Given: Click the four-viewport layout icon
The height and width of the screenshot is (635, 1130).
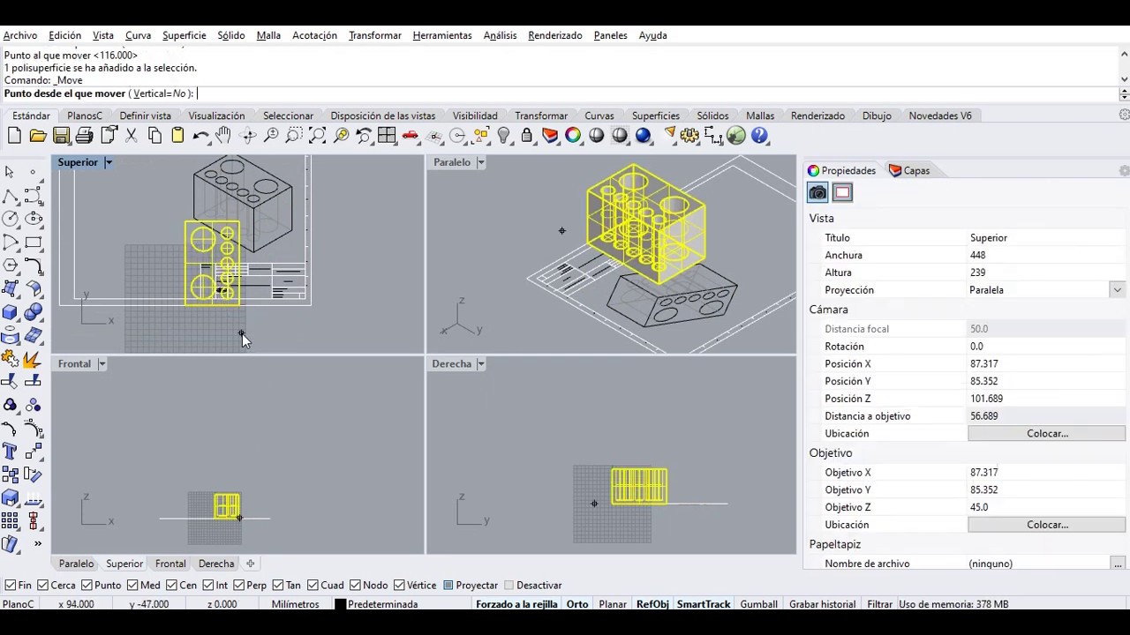Looking at the screenshot, I should 387,136.
